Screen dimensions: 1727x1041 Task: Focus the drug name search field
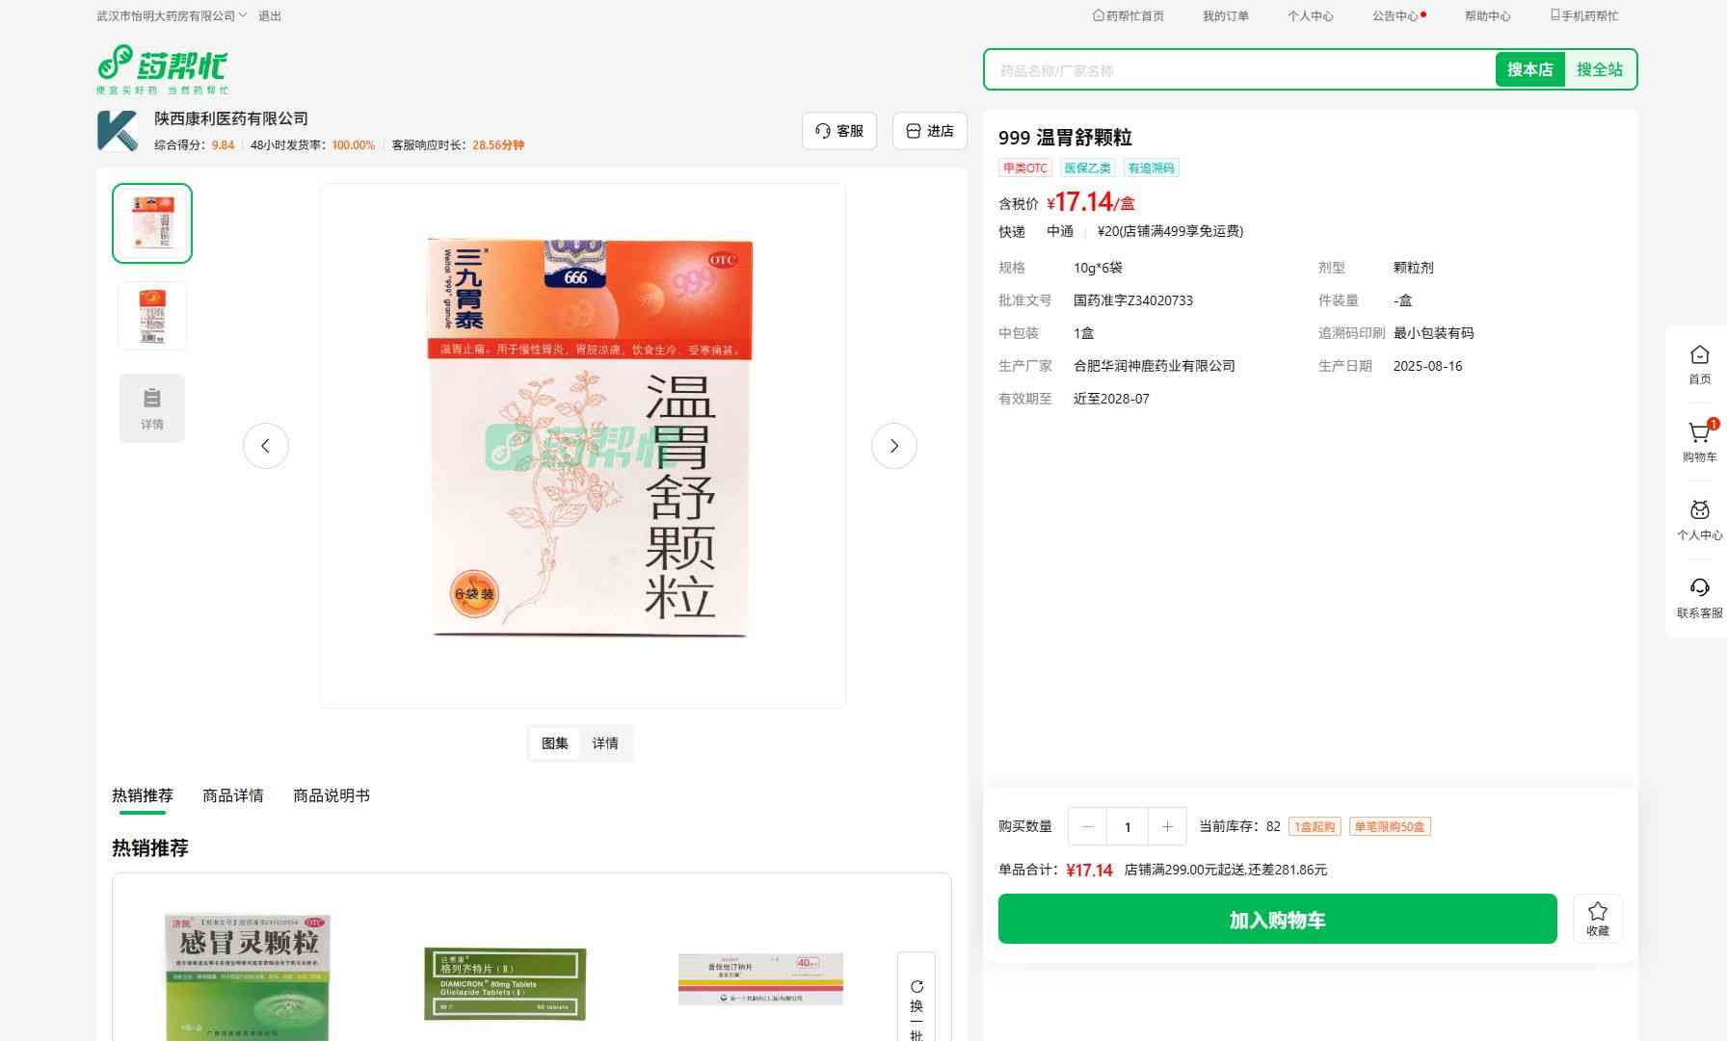[1238, 70]
